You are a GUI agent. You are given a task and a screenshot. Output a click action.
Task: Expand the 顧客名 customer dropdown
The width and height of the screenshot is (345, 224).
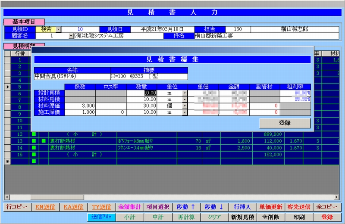(71, 36)
